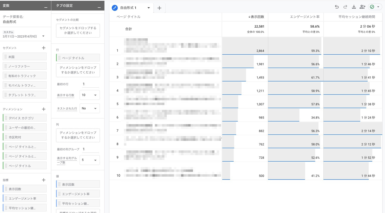This screenshot has width=385, height=213.
Task: Click the 1,493 views cell
Action: click(245, 75)
